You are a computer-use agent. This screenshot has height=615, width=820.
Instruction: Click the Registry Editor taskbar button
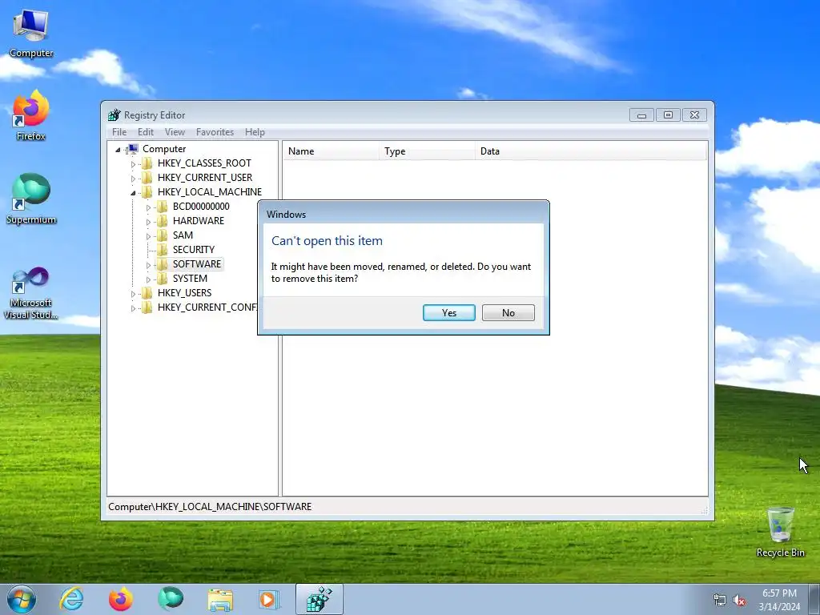coord(320,599)
